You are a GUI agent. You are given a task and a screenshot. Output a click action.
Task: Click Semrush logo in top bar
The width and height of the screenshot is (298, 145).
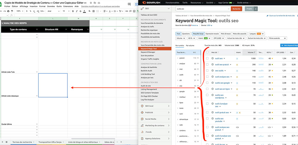coord(151,3)
